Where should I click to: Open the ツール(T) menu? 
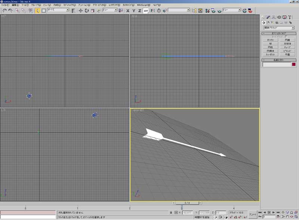[x=25, y=5]
